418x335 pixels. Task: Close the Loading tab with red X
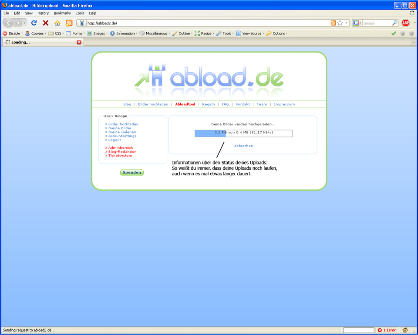(x=79, y=42)
